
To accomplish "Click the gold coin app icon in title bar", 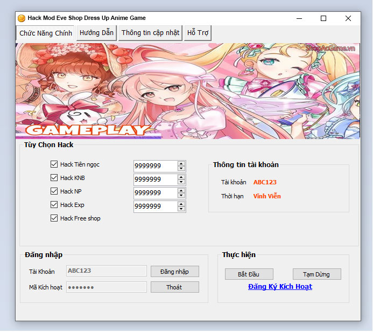I will [22, 18].
